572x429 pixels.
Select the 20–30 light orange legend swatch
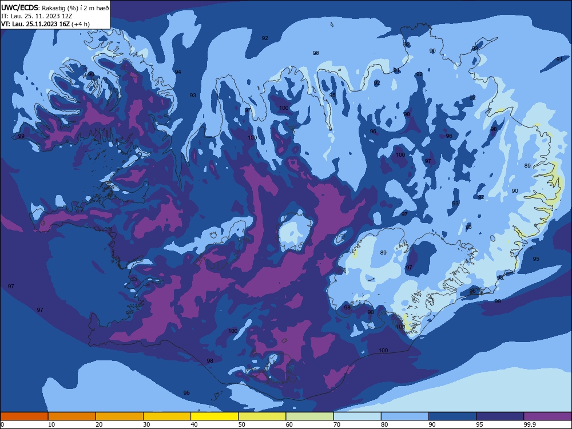coord(120,416)
